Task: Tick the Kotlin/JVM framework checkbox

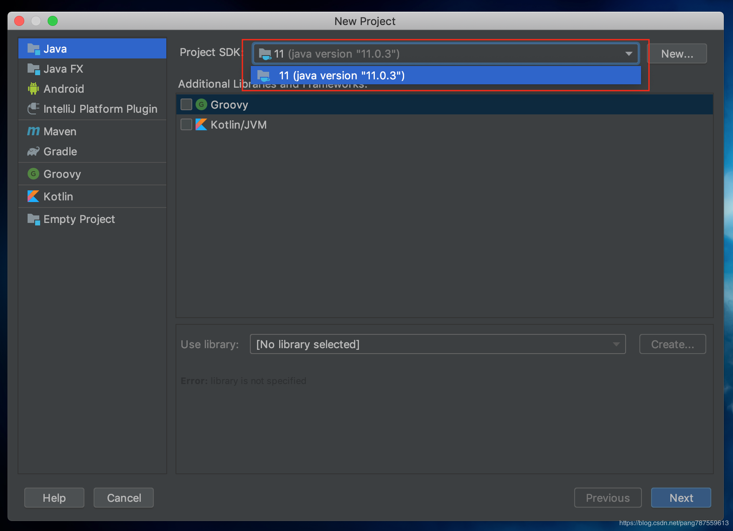Action: pyautogui.click(x=186, y=124)
